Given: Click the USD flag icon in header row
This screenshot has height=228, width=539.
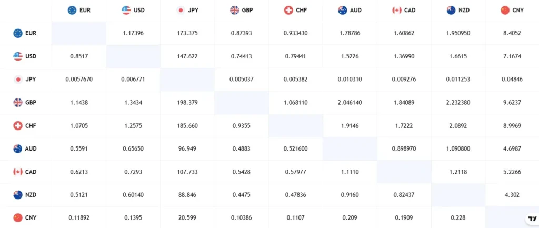Looking at the screenshot, I should coord(126,10).
